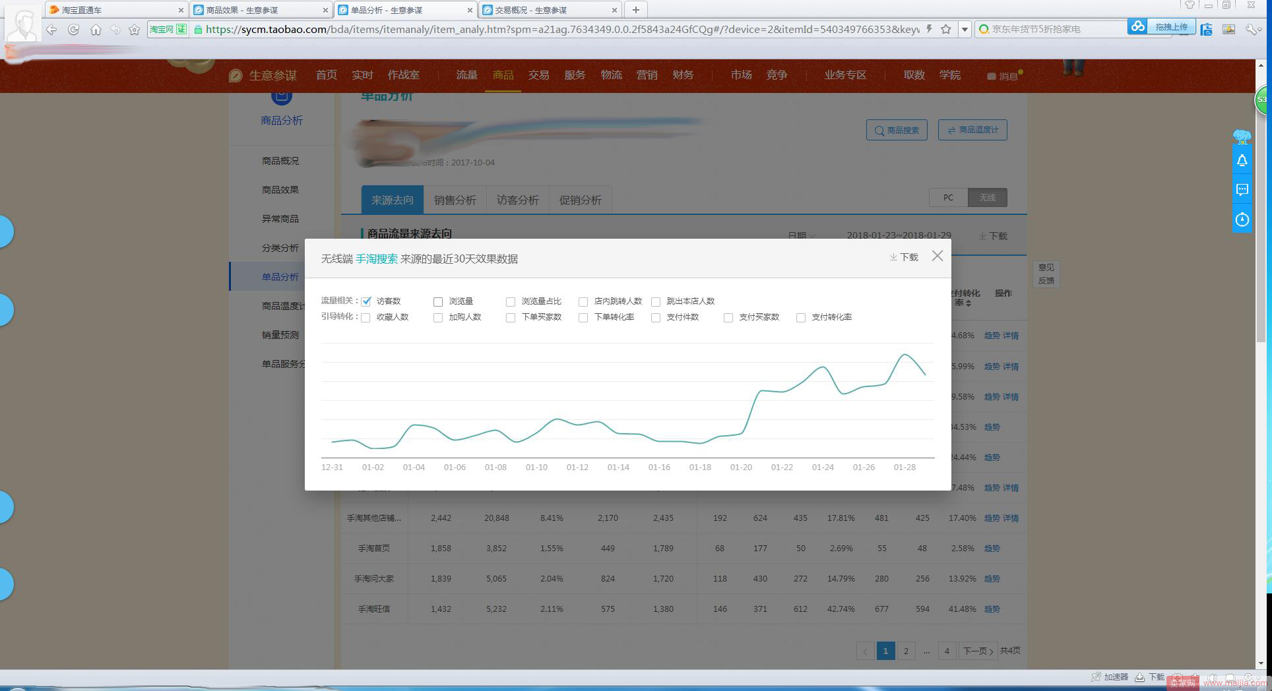Click the 加速器 status bar item

pos(1110,677)
